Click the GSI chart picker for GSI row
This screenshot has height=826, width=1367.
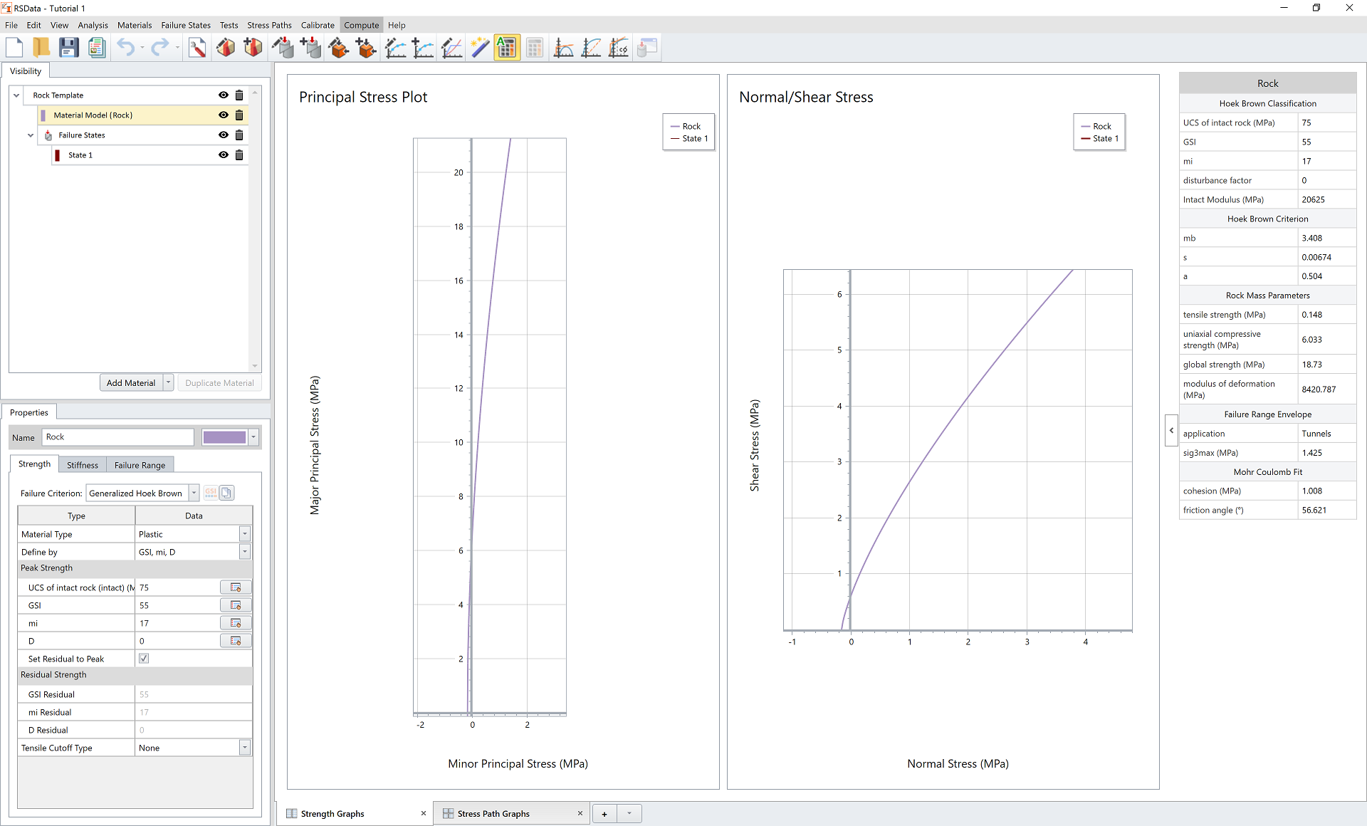tap(236, 605)
